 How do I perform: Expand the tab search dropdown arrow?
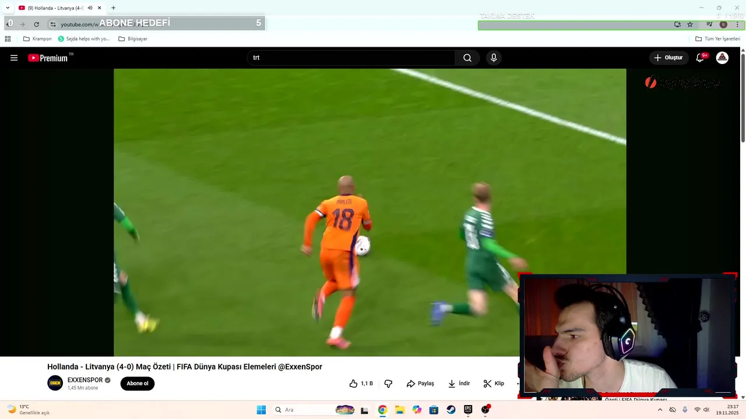point(8,8)
